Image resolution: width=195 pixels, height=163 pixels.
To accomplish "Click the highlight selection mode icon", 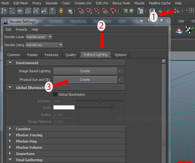I will (70, 11).
